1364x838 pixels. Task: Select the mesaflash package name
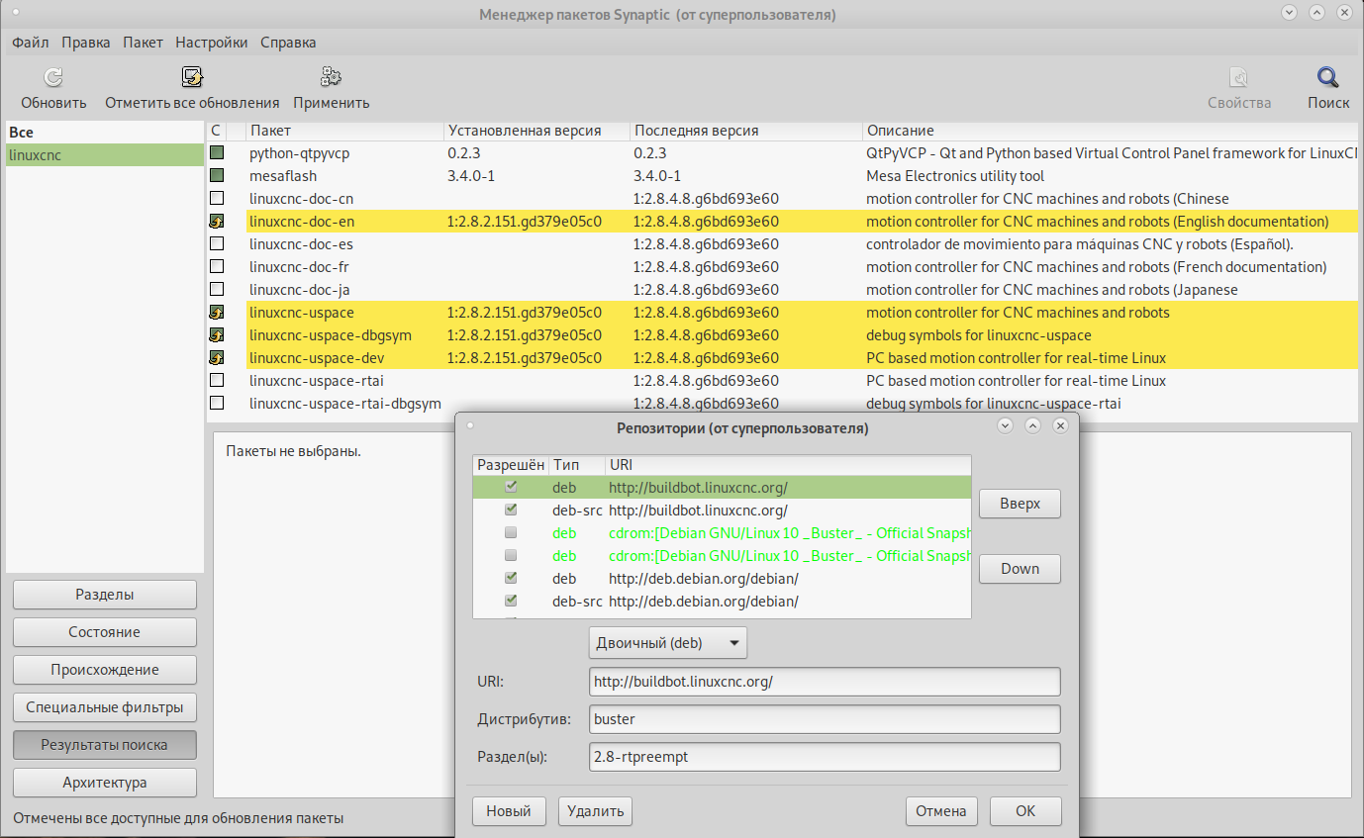tap(283, 176)
